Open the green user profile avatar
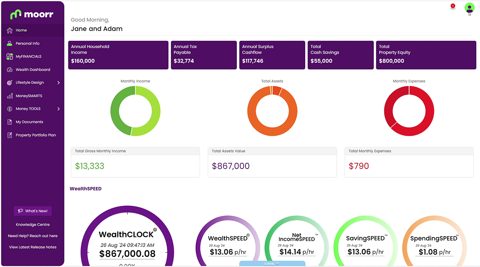This screenshot has width=480, height=267. 469,8
